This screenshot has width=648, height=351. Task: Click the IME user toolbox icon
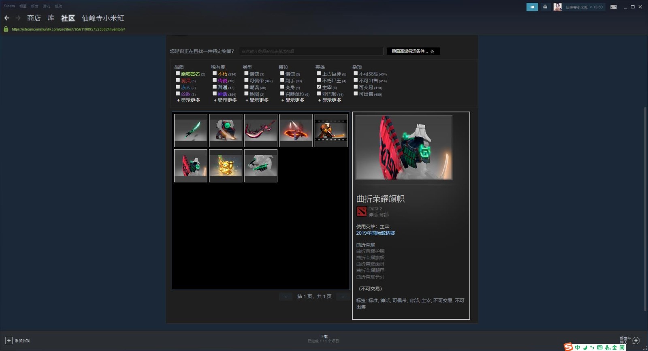tap(608, 347)
